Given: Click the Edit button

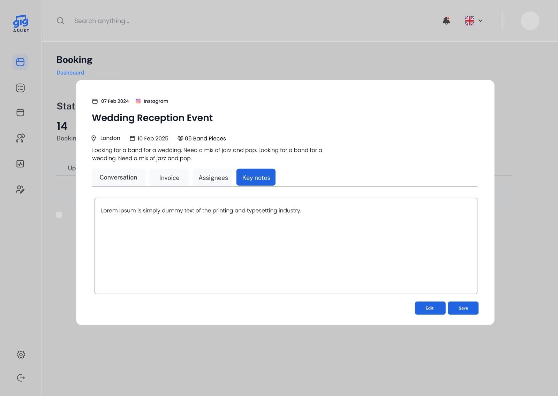Looking at the screenshot, I should [x=430, y=308].
